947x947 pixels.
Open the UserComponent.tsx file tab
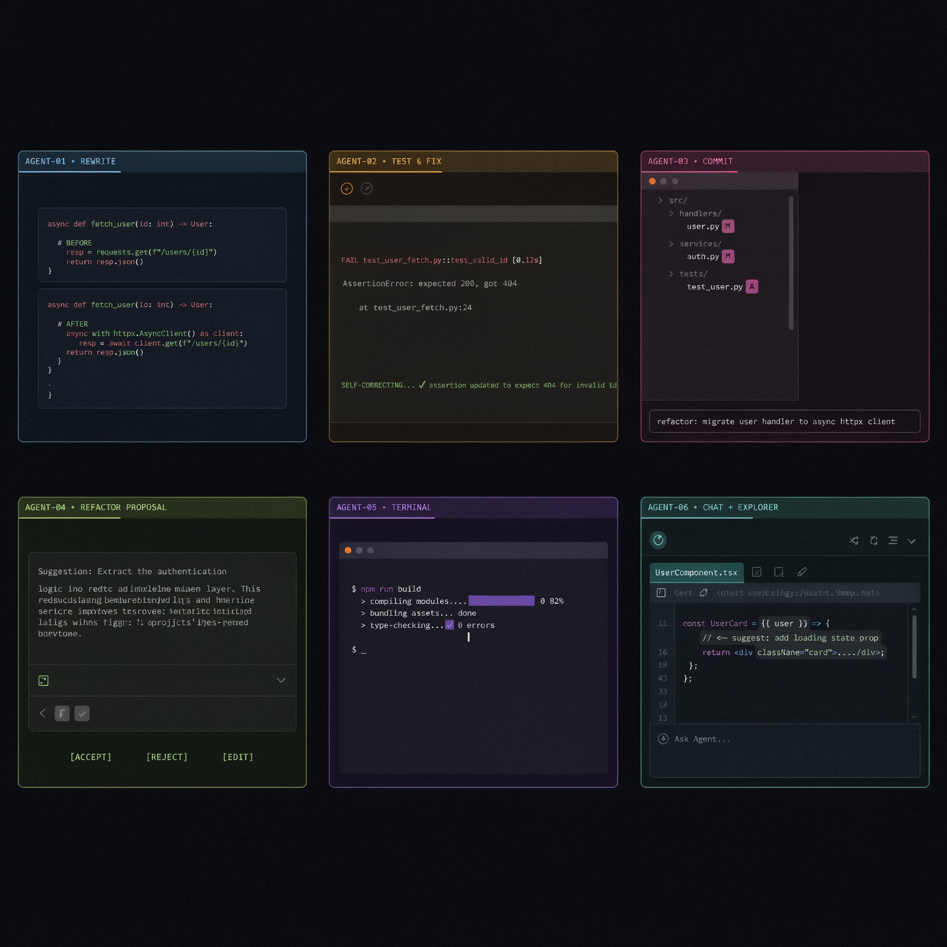point(696,572)
